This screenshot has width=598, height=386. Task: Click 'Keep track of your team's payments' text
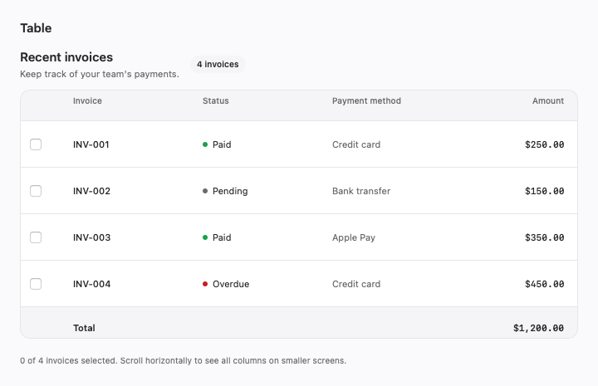point(100,74)
